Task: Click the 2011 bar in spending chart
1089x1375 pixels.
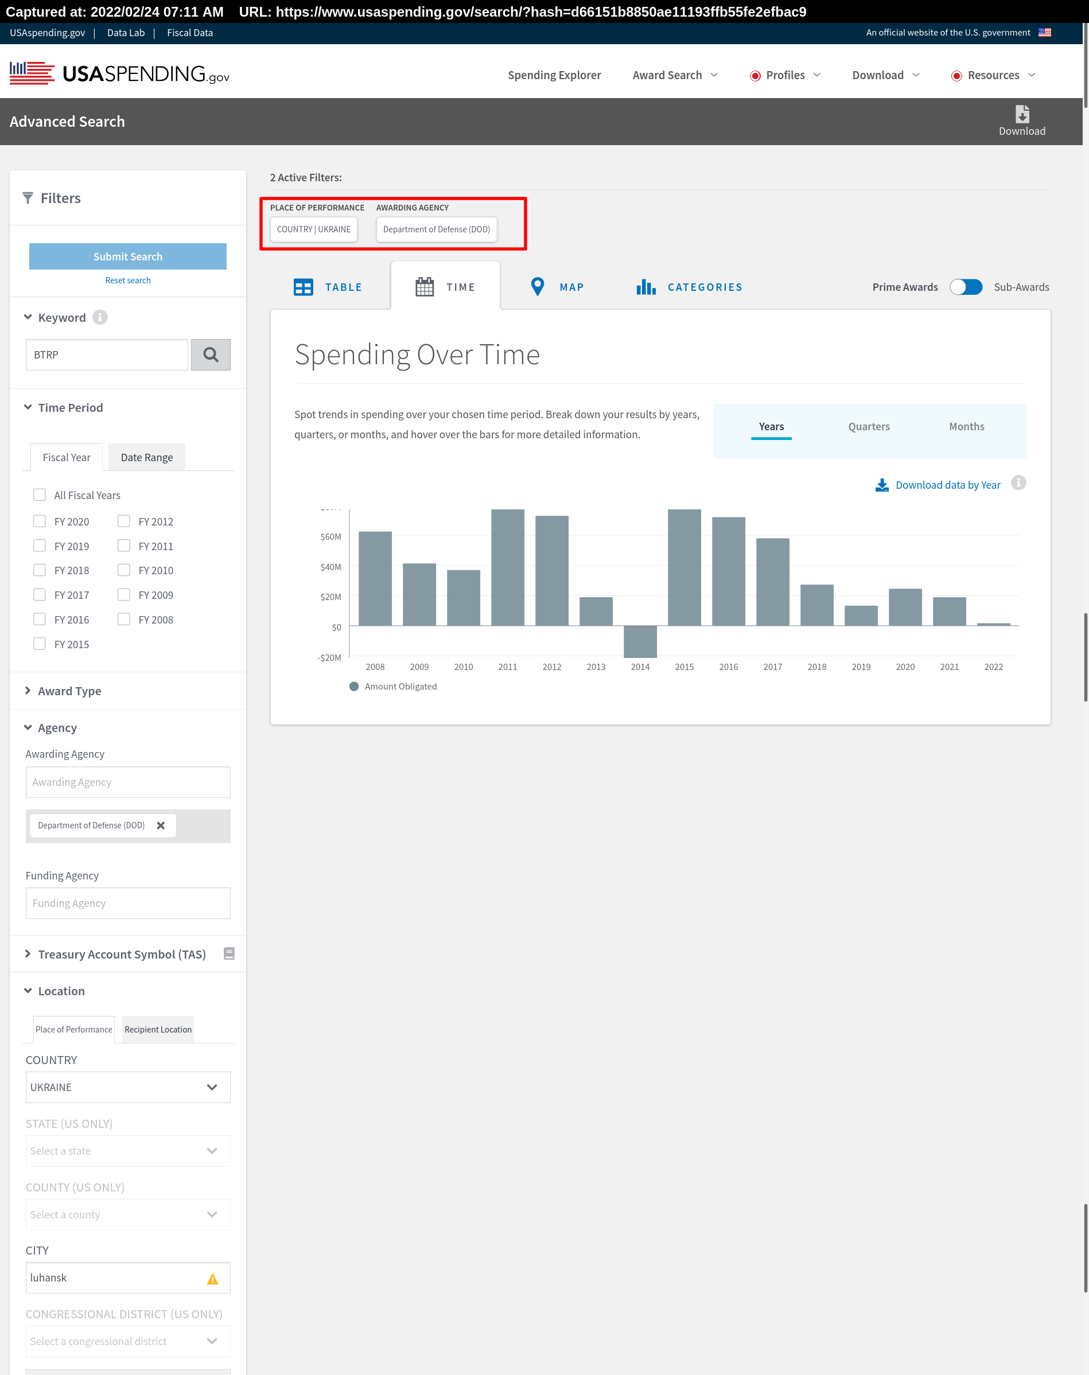Action: pos(508,567)
